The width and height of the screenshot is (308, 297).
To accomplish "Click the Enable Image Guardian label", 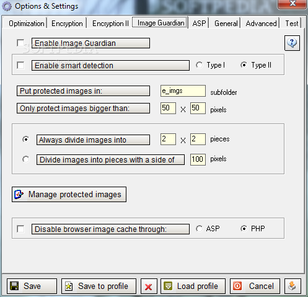I will click(x=90, y=43).
